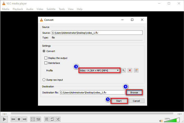This screenshot has height=123, width=184.
Task: Open the Tools menu
Action: click(62, 9)
